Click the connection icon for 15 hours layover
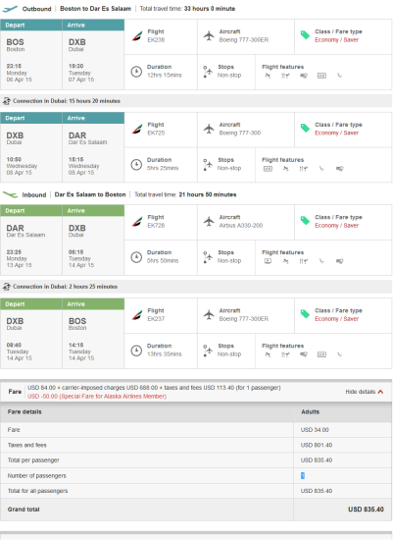The image size is (393, 540). (x=6, y=101)
